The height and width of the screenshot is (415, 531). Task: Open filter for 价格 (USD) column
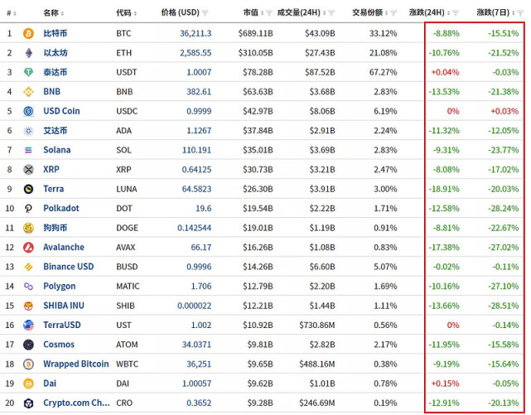tap(205, 13)
